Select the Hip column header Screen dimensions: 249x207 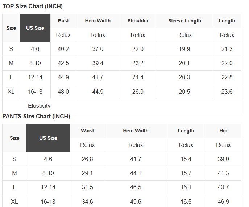(223, 131)
